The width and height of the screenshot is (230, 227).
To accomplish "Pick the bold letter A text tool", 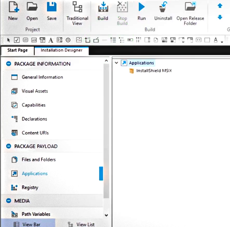I will pos(51,40).
